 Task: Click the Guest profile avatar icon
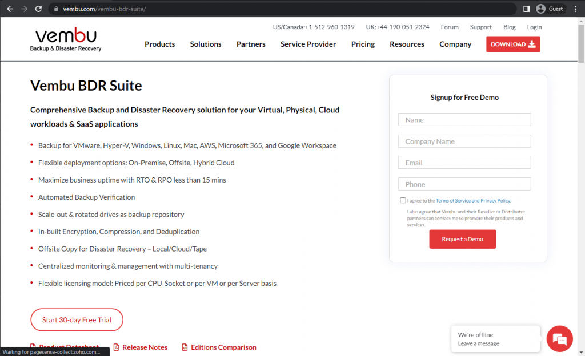[x=540, y=9]
